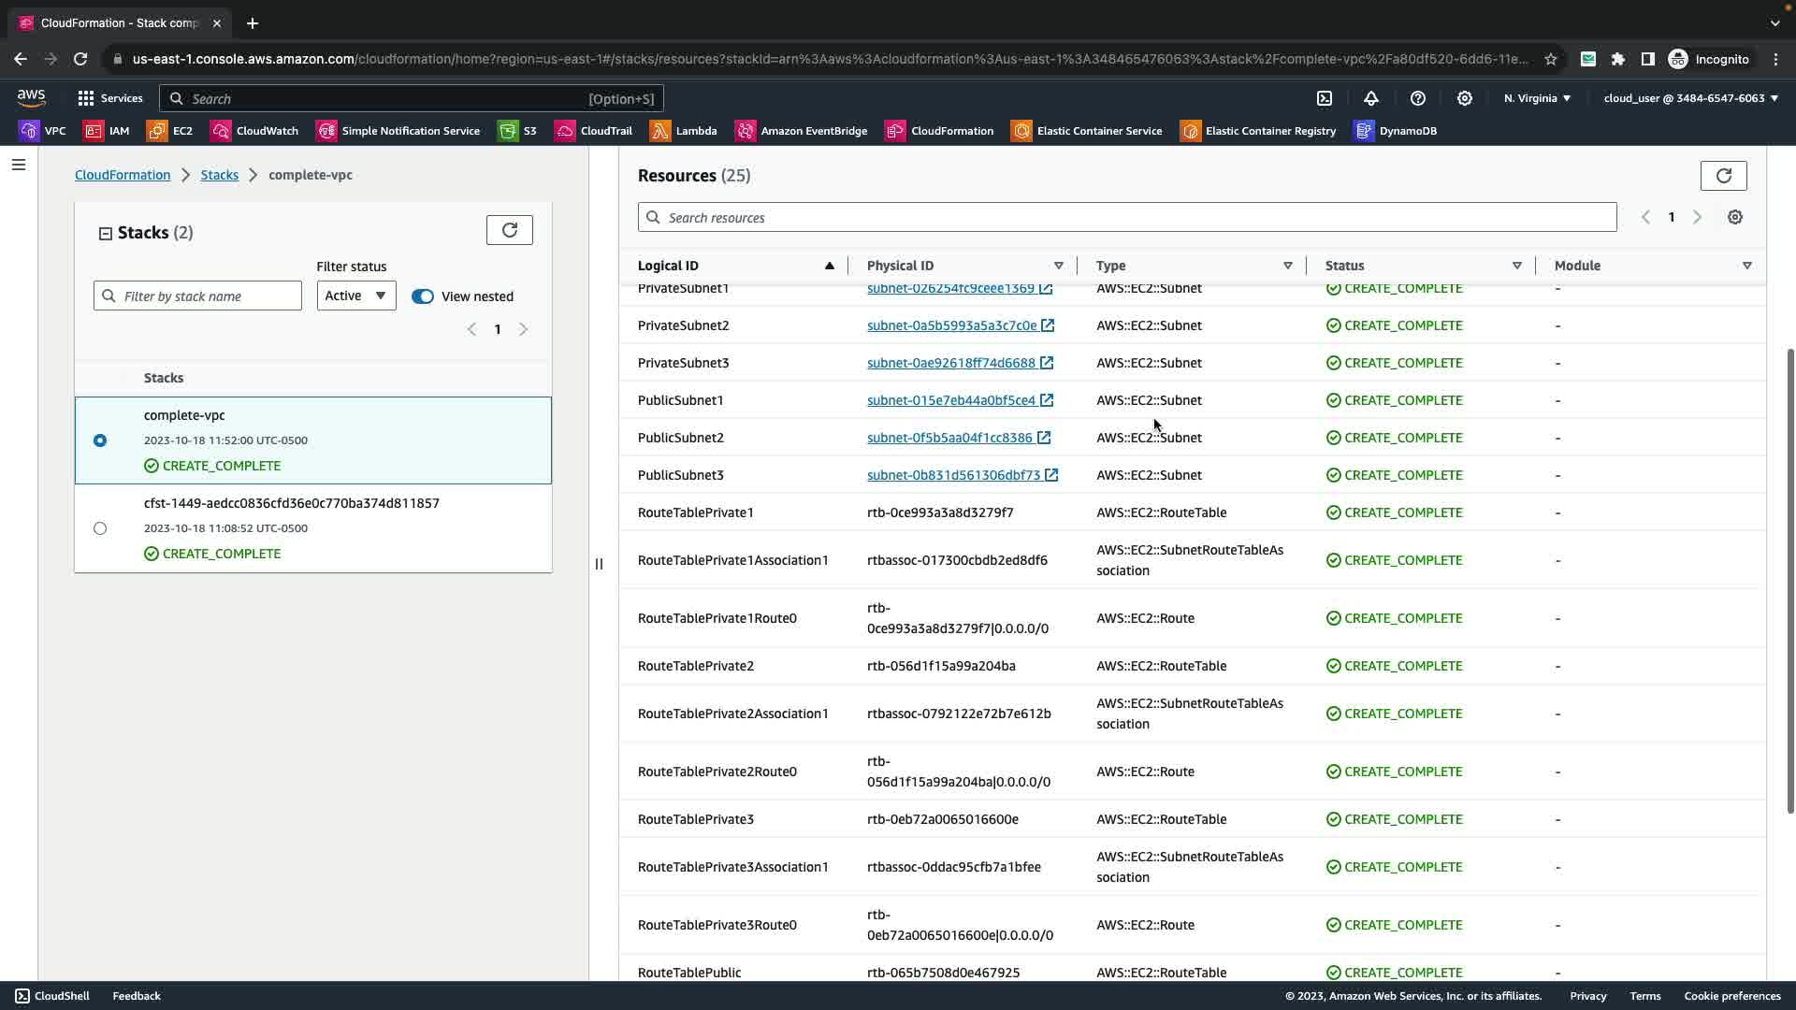Toggle the View nested switch
The image size is (1796, 1010).
point(423,296)
